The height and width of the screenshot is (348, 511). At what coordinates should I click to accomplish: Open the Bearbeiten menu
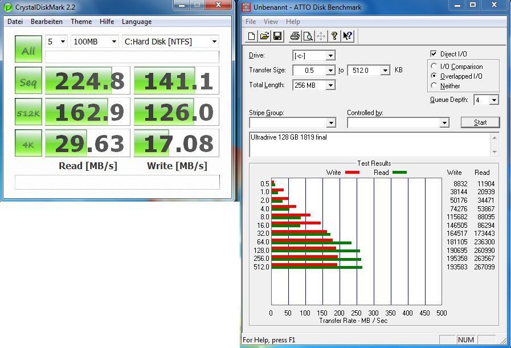pos(47,22)
